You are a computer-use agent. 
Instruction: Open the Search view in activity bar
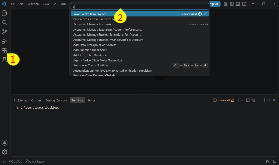(x=5, y=23)
